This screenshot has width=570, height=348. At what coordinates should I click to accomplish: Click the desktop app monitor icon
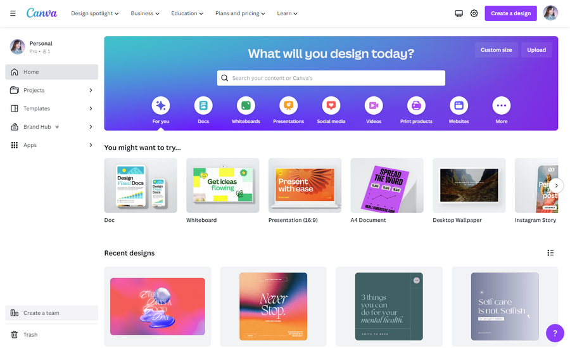click(x=459, y=13)
